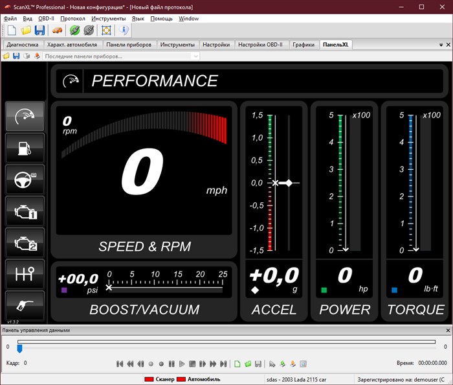Click the car vehicle icon in toolbar
Image resolution: width=453 pixels, height=385 pixels.
tap(57, 30)
